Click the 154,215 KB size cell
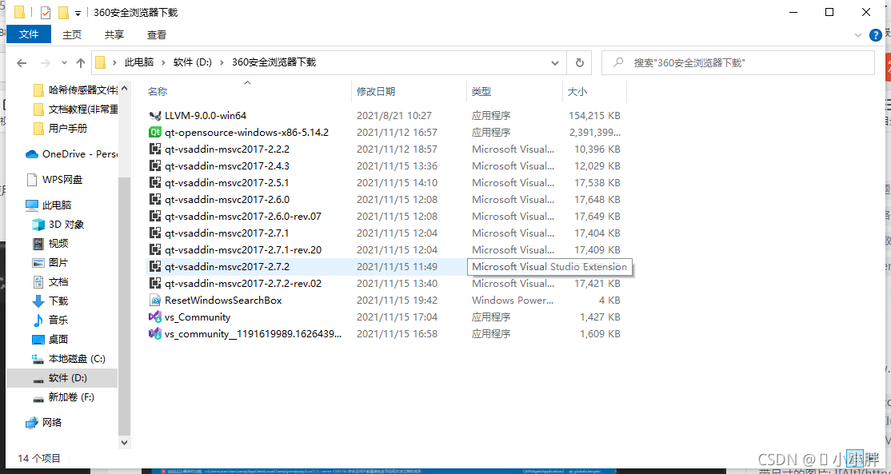 pos(594,116)
